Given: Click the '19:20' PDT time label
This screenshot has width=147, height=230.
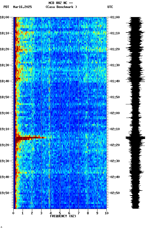Looking at the screenshot, I should click(5, 145).
